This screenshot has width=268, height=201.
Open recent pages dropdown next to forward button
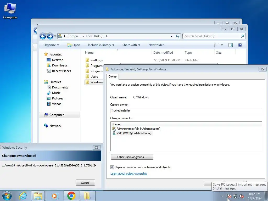55,36
